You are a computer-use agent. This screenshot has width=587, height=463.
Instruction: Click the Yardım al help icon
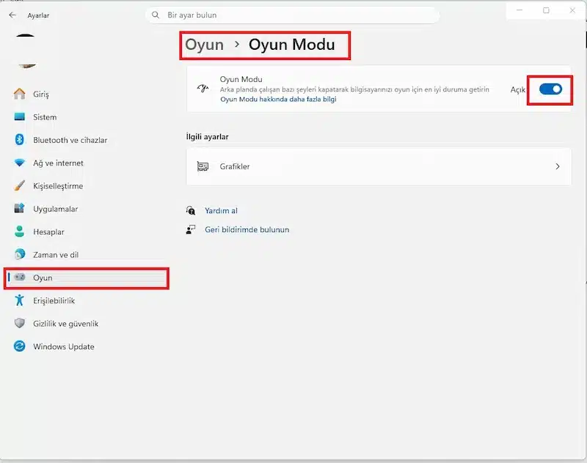(191, 210)
